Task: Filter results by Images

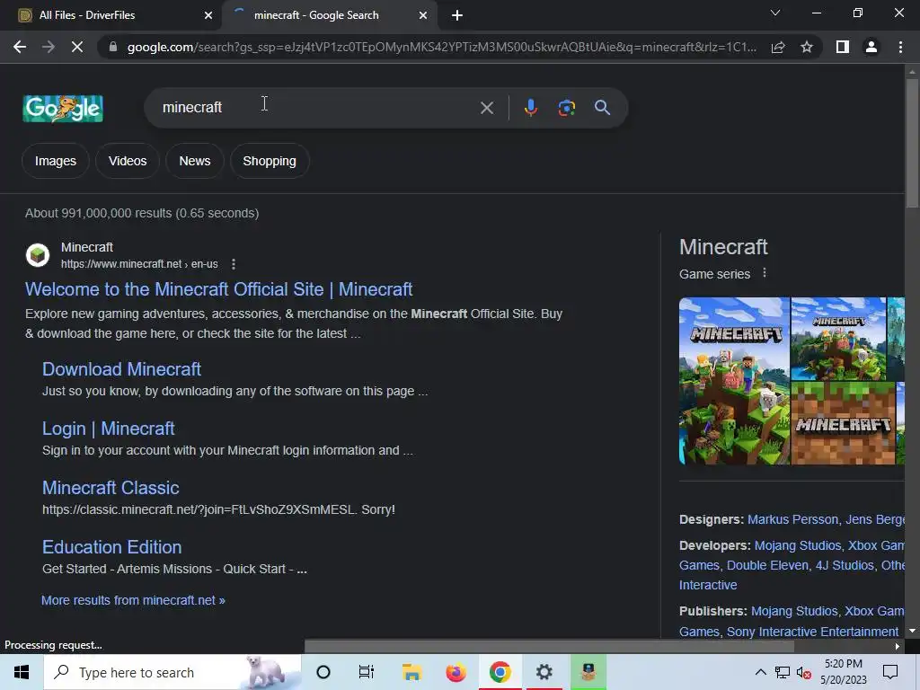Action: 55,161
